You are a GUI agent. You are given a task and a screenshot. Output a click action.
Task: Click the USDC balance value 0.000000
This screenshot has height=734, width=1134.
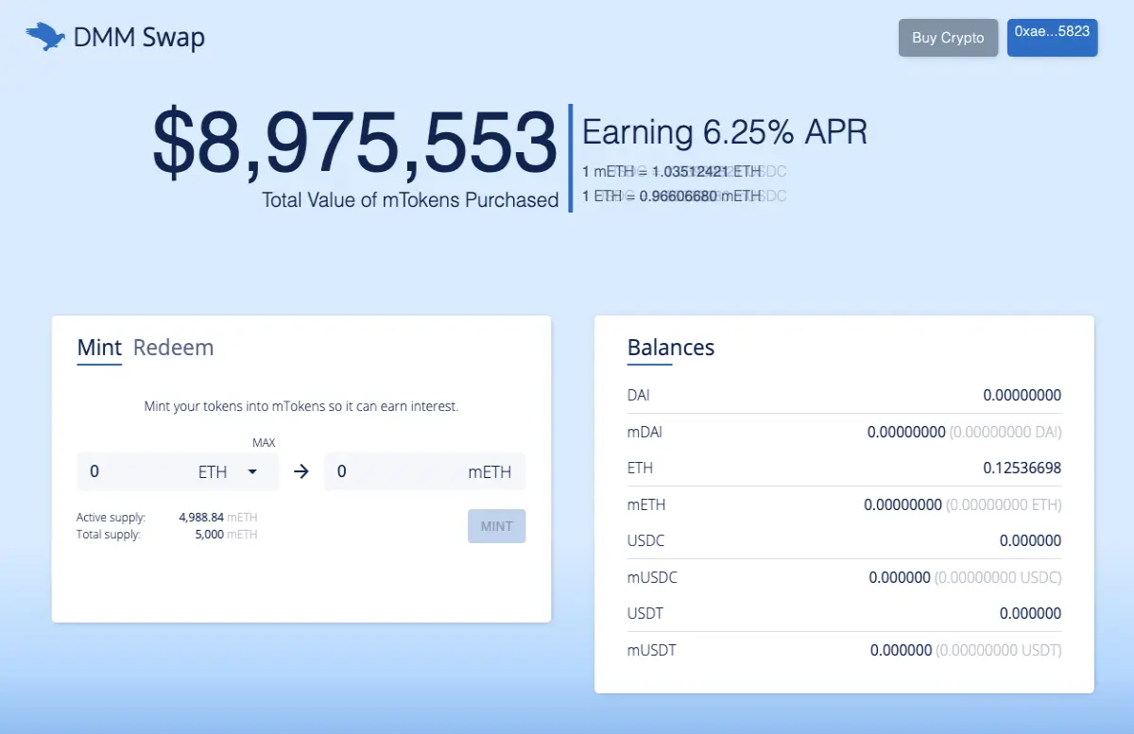[1030, 541]
